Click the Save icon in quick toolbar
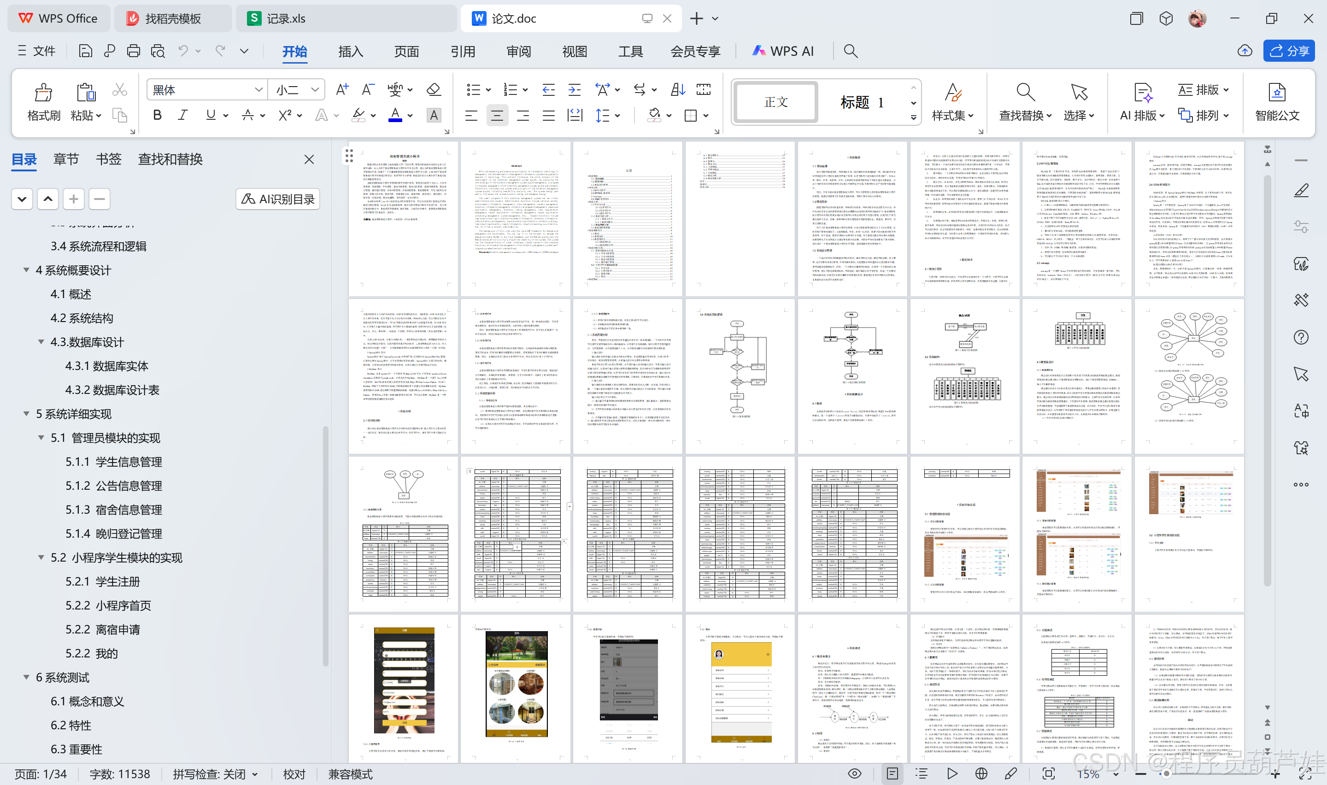This screenshot has width=1327, height=785. pos(85,51)
